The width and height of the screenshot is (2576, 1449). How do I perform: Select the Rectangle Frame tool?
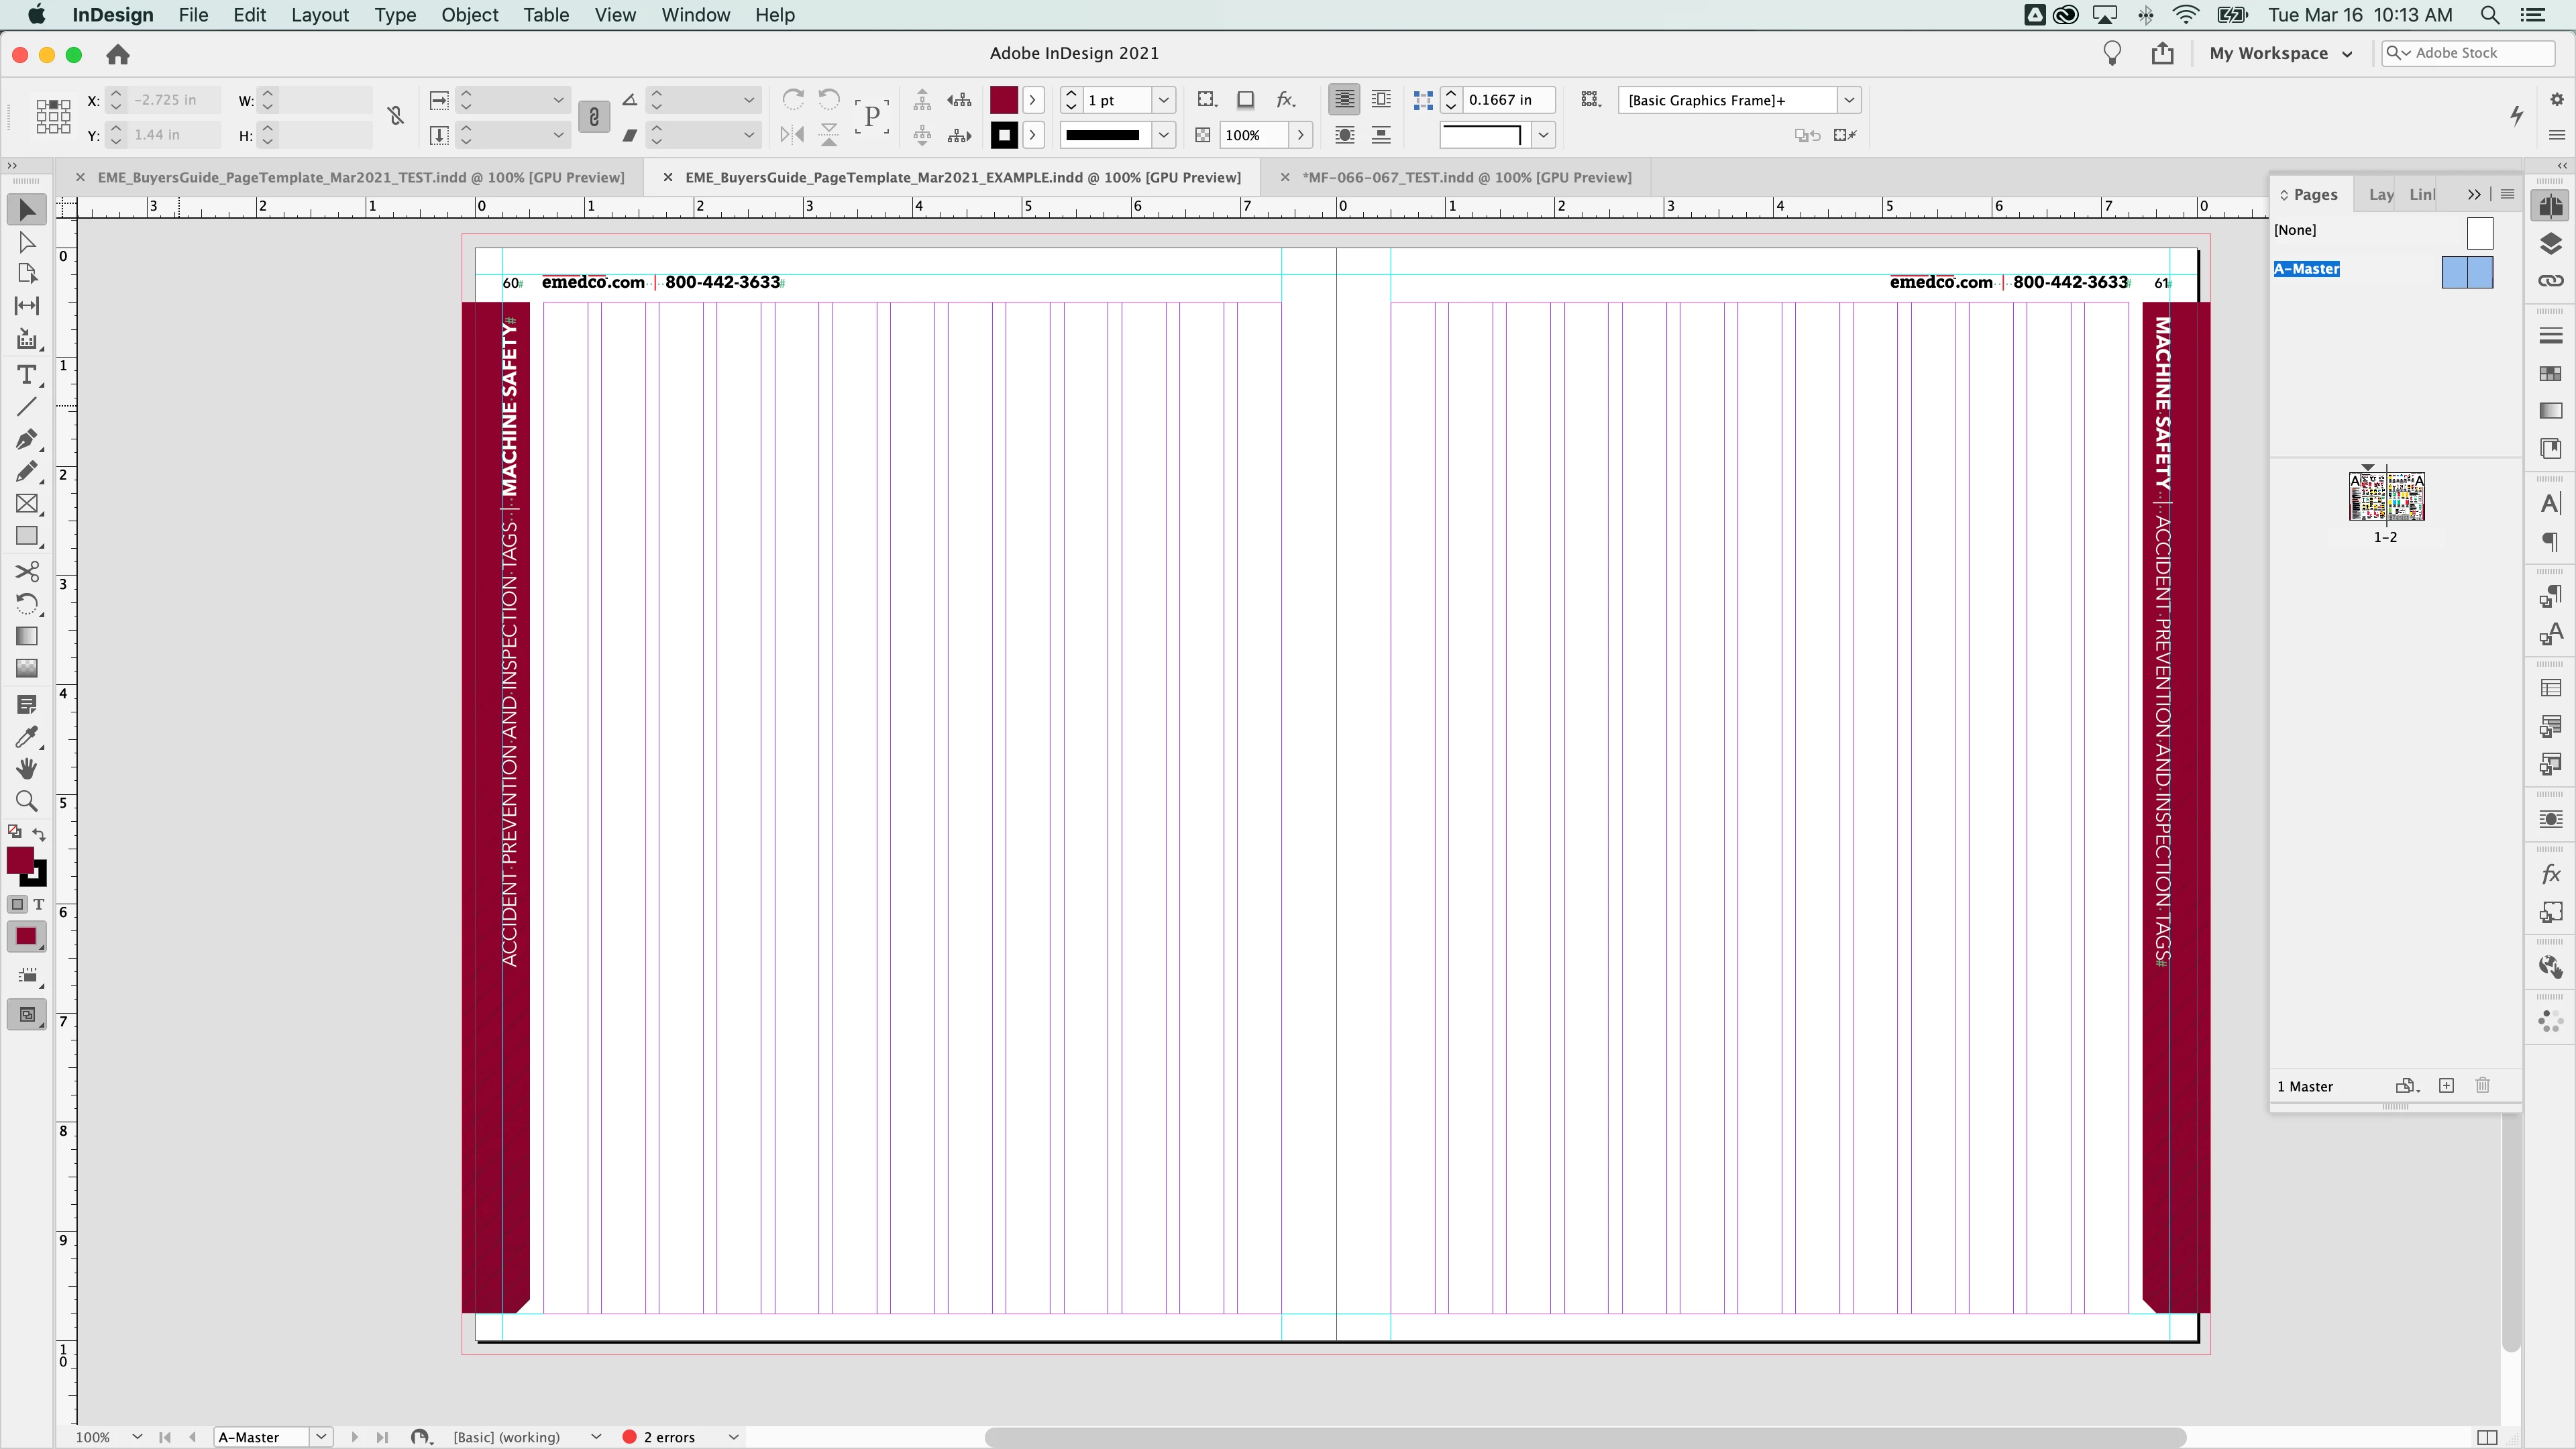point(27,504)
